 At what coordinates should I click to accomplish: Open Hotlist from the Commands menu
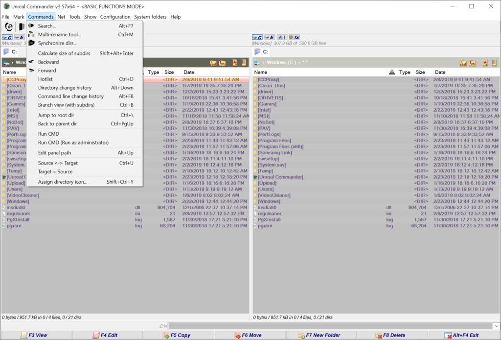coord(85,79)
